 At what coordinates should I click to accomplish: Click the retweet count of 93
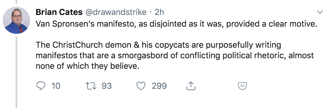[106, 86]
